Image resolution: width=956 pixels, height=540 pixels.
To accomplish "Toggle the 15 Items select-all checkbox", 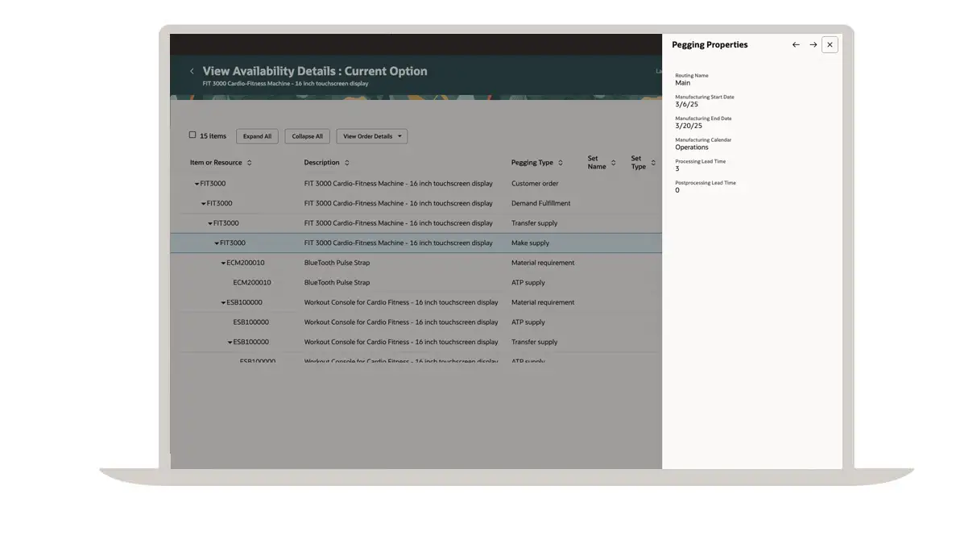I will (192, 135).
